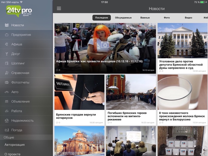Tap the red brick mansion thumbnail
Viewport: 208px width, 156px height.
[79, 141]
